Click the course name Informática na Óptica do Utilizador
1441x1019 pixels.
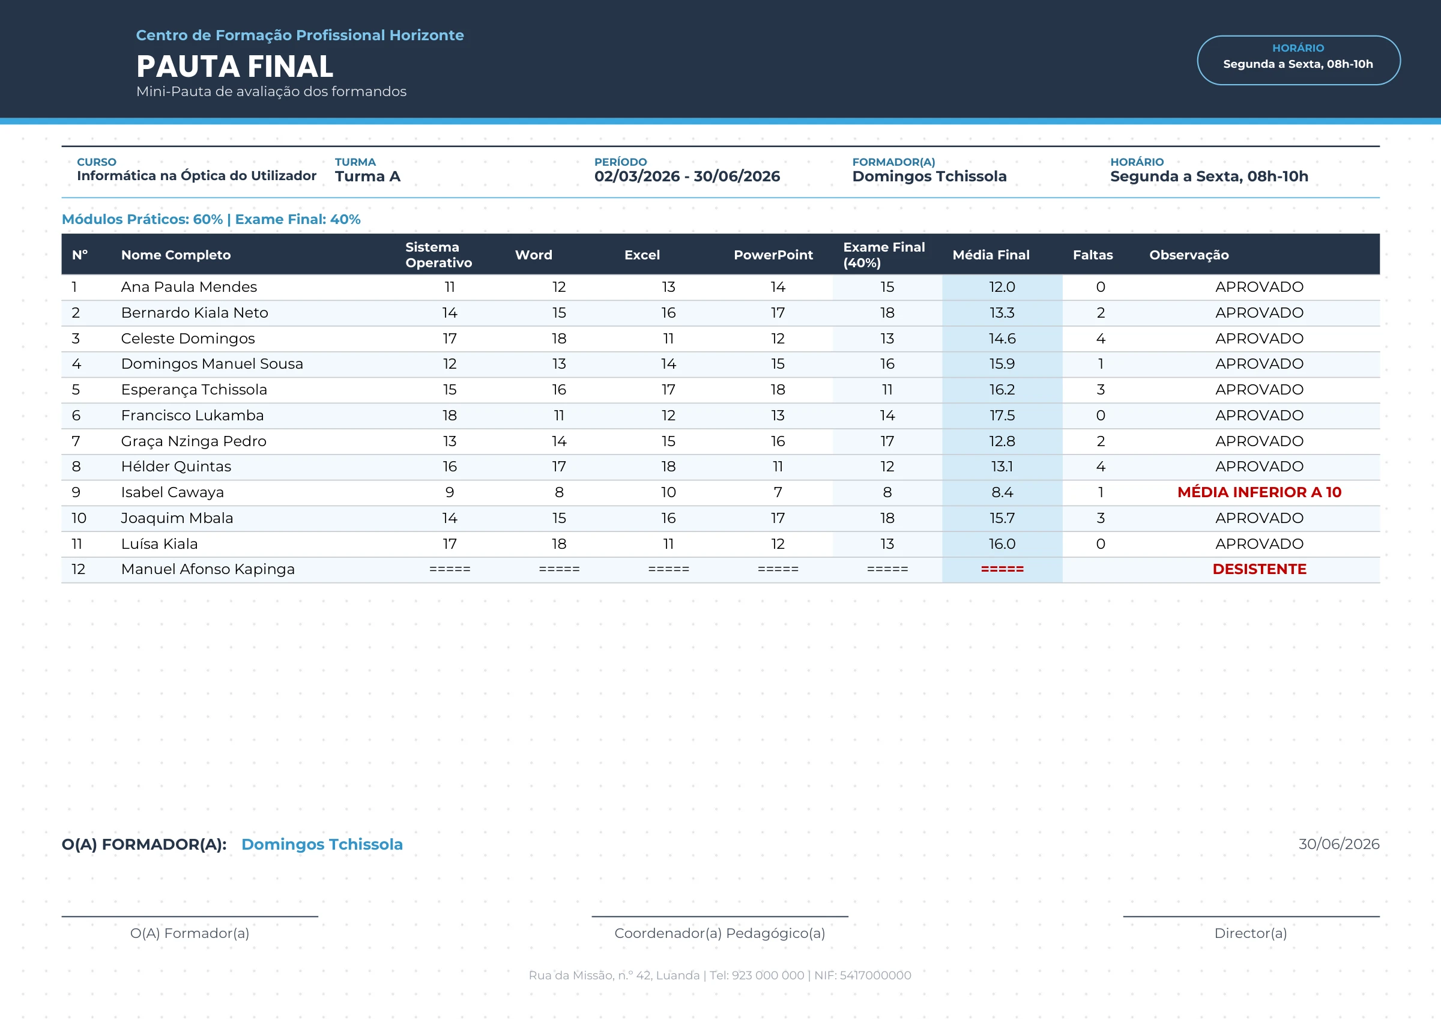196,176
